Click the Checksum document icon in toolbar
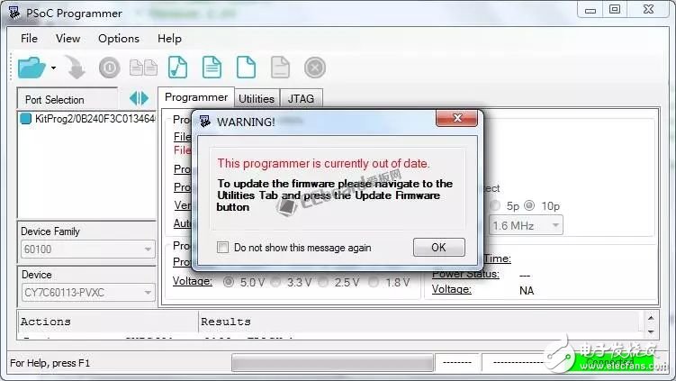The height and width of the screenshot is (381, 676). [x=178, y=68]
